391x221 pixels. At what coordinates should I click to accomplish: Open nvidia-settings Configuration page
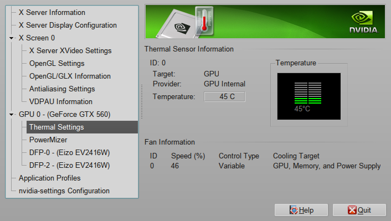point(64,191)
